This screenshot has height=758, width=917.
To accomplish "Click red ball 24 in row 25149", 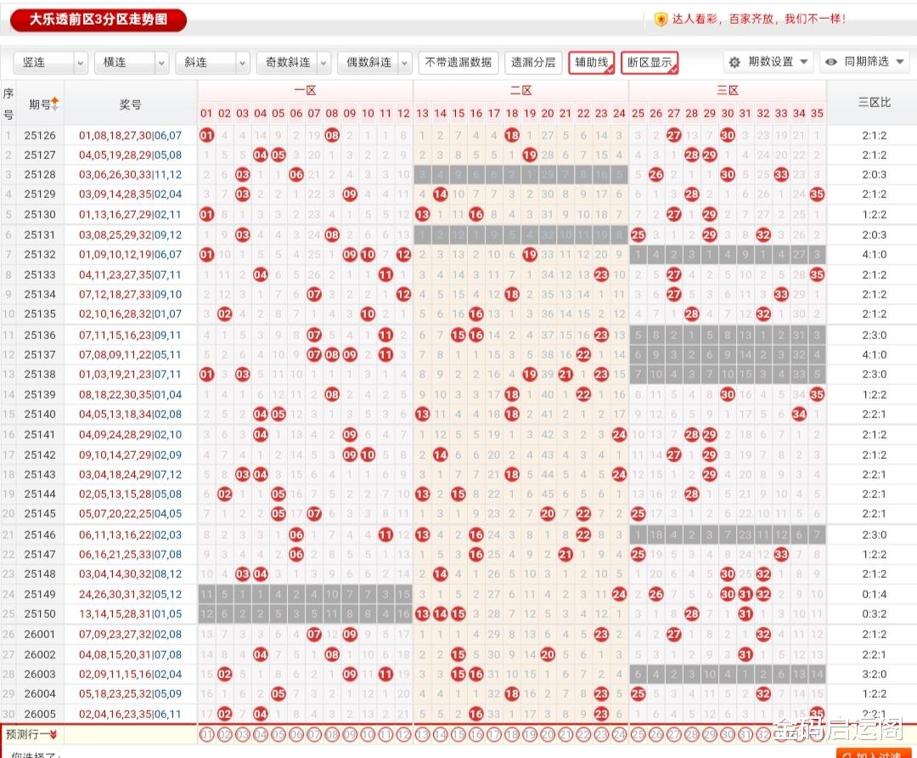I will click(619, 594).
